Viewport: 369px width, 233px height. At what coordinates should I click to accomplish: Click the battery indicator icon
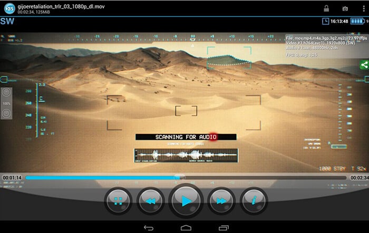(x=357, y=21)
